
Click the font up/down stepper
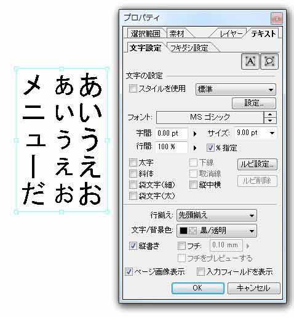point(270,118)
